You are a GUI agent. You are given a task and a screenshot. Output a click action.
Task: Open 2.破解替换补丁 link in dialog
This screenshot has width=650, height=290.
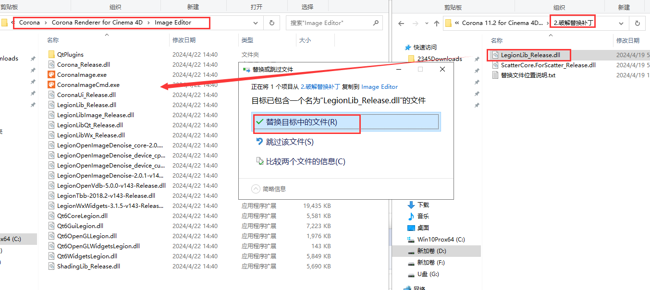320,87
